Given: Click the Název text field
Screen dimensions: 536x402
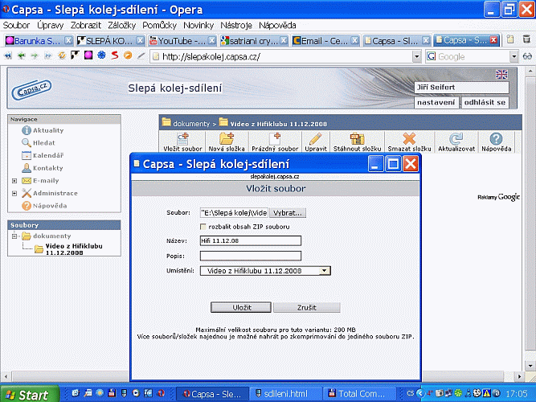Looking at the screenshot, I should pyautogui.click(x=250, y=240).
